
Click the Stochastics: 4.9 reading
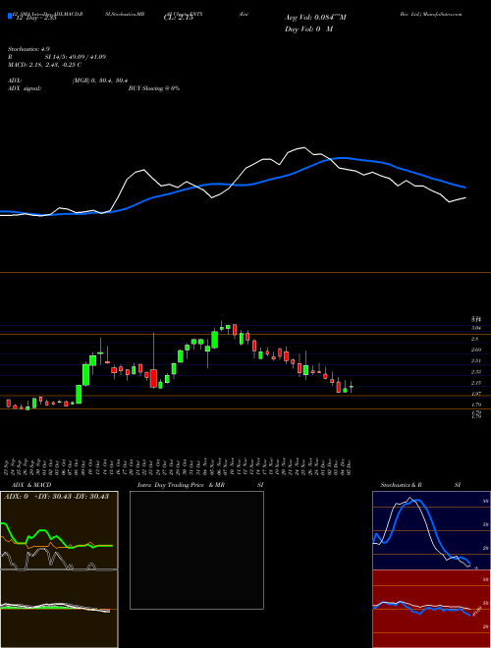29,49
